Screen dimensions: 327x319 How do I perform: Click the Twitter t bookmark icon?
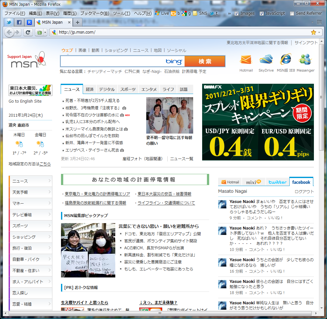212,13
